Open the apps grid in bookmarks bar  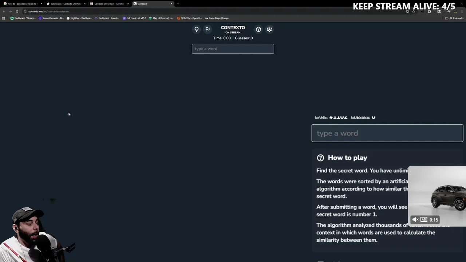point(4,18)
